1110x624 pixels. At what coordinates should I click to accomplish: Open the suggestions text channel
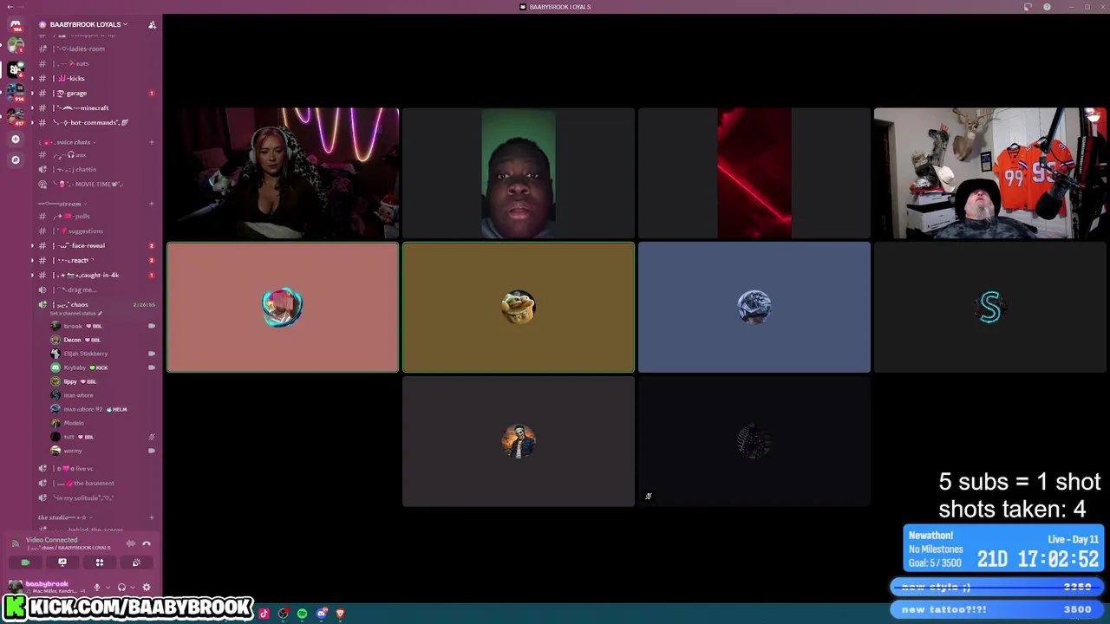[x=95, y=231]
